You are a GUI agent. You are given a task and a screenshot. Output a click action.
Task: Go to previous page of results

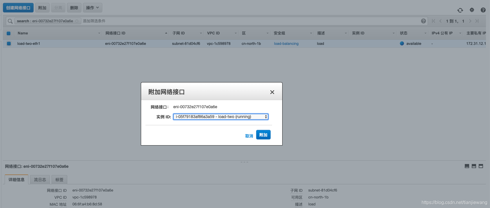point(440,21)
